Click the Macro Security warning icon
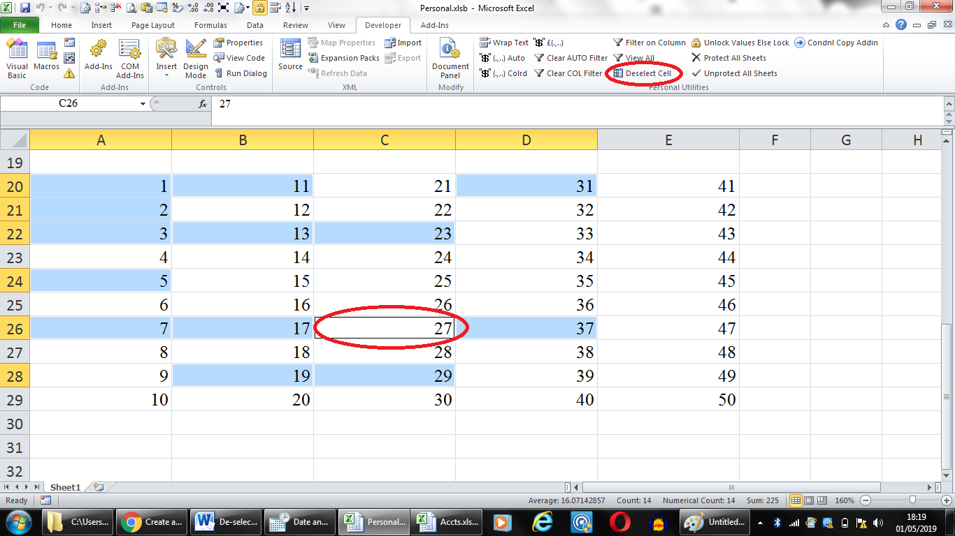 [69, 73]
